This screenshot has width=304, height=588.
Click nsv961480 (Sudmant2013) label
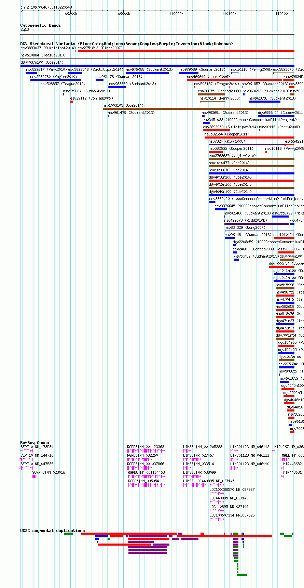click(248, 213)
